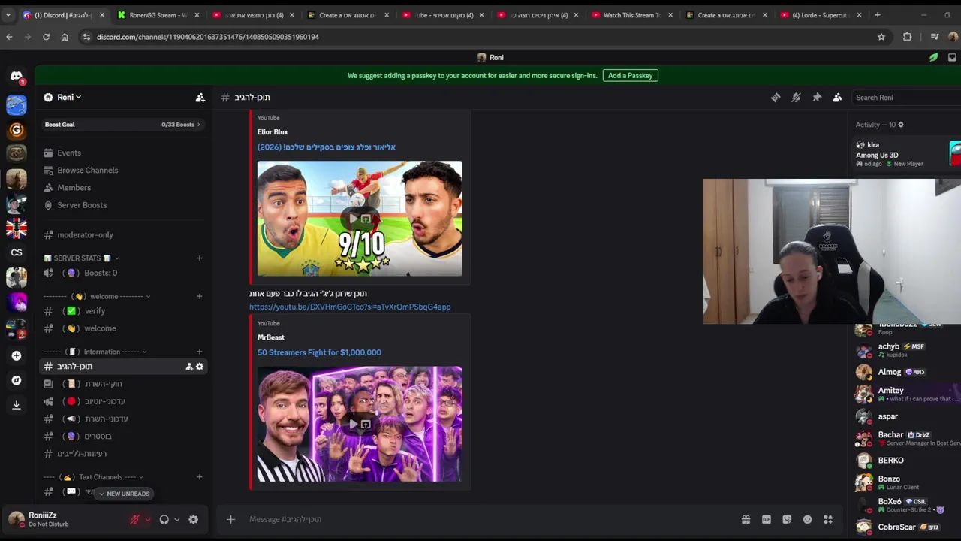Open member Bachar in member list
The image size is (961, 541).
(x=907, y=438)
